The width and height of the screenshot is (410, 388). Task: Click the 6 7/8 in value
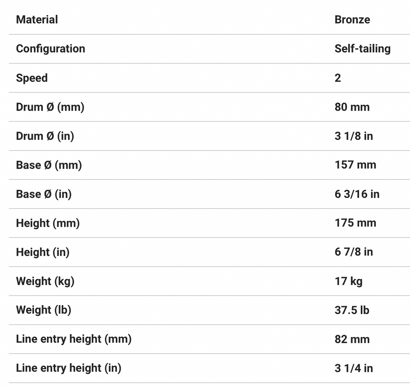pos(354,252)
